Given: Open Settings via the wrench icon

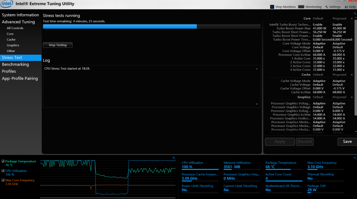Looking at the screenshot, I should [x=327, y=7].
